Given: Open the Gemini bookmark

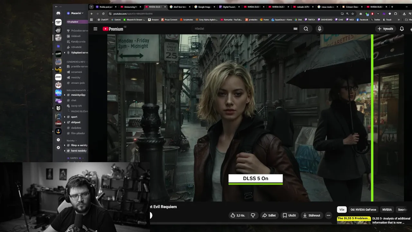Looking at the screenshot, I should click(116, 20).
